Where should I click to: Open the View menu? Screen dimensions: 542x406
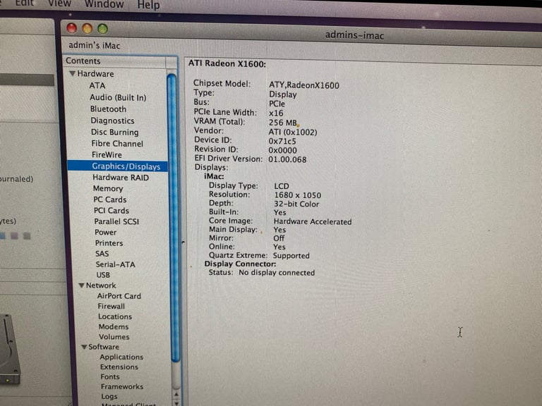point(59,4)
